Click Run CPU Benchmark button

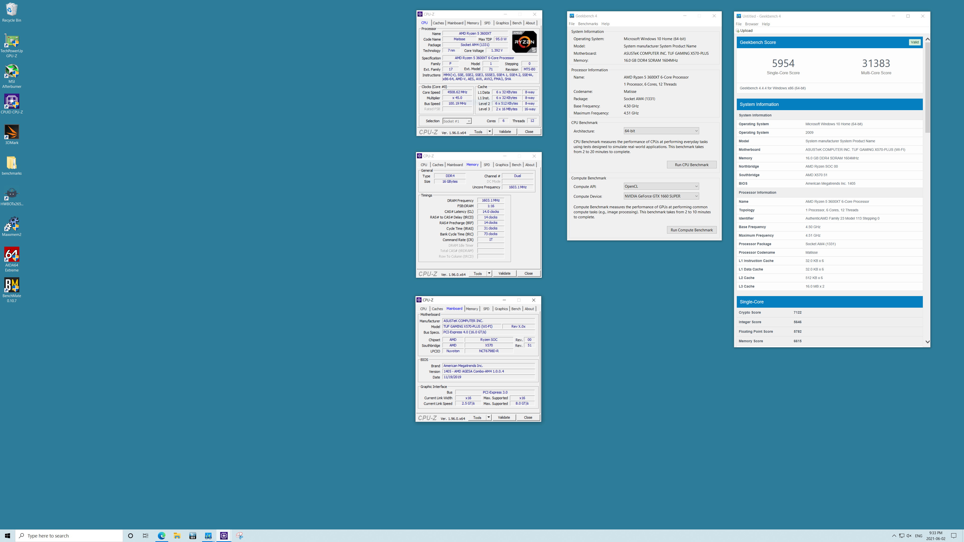[692, 165]
